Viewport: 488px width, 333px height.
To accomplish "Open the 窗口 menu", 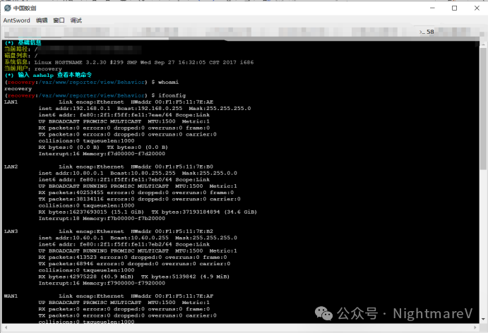I will click(x=59, y=20).
